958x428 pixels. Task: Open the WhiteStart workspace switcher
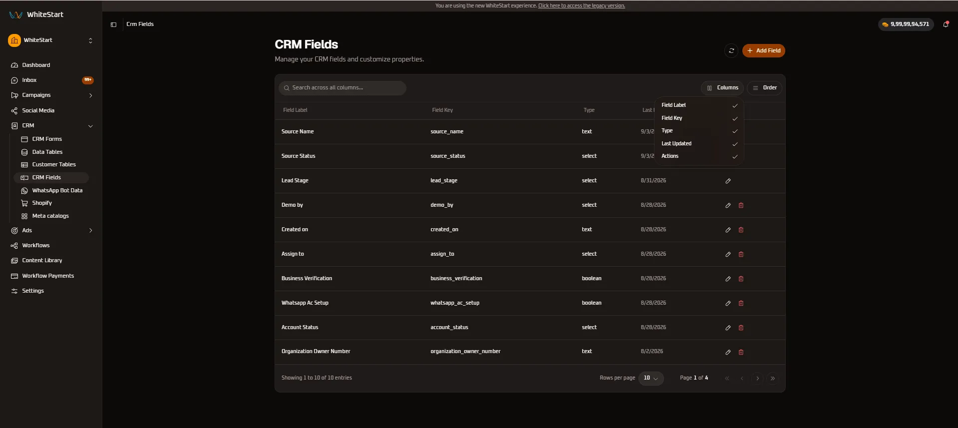tap(51, 40)
